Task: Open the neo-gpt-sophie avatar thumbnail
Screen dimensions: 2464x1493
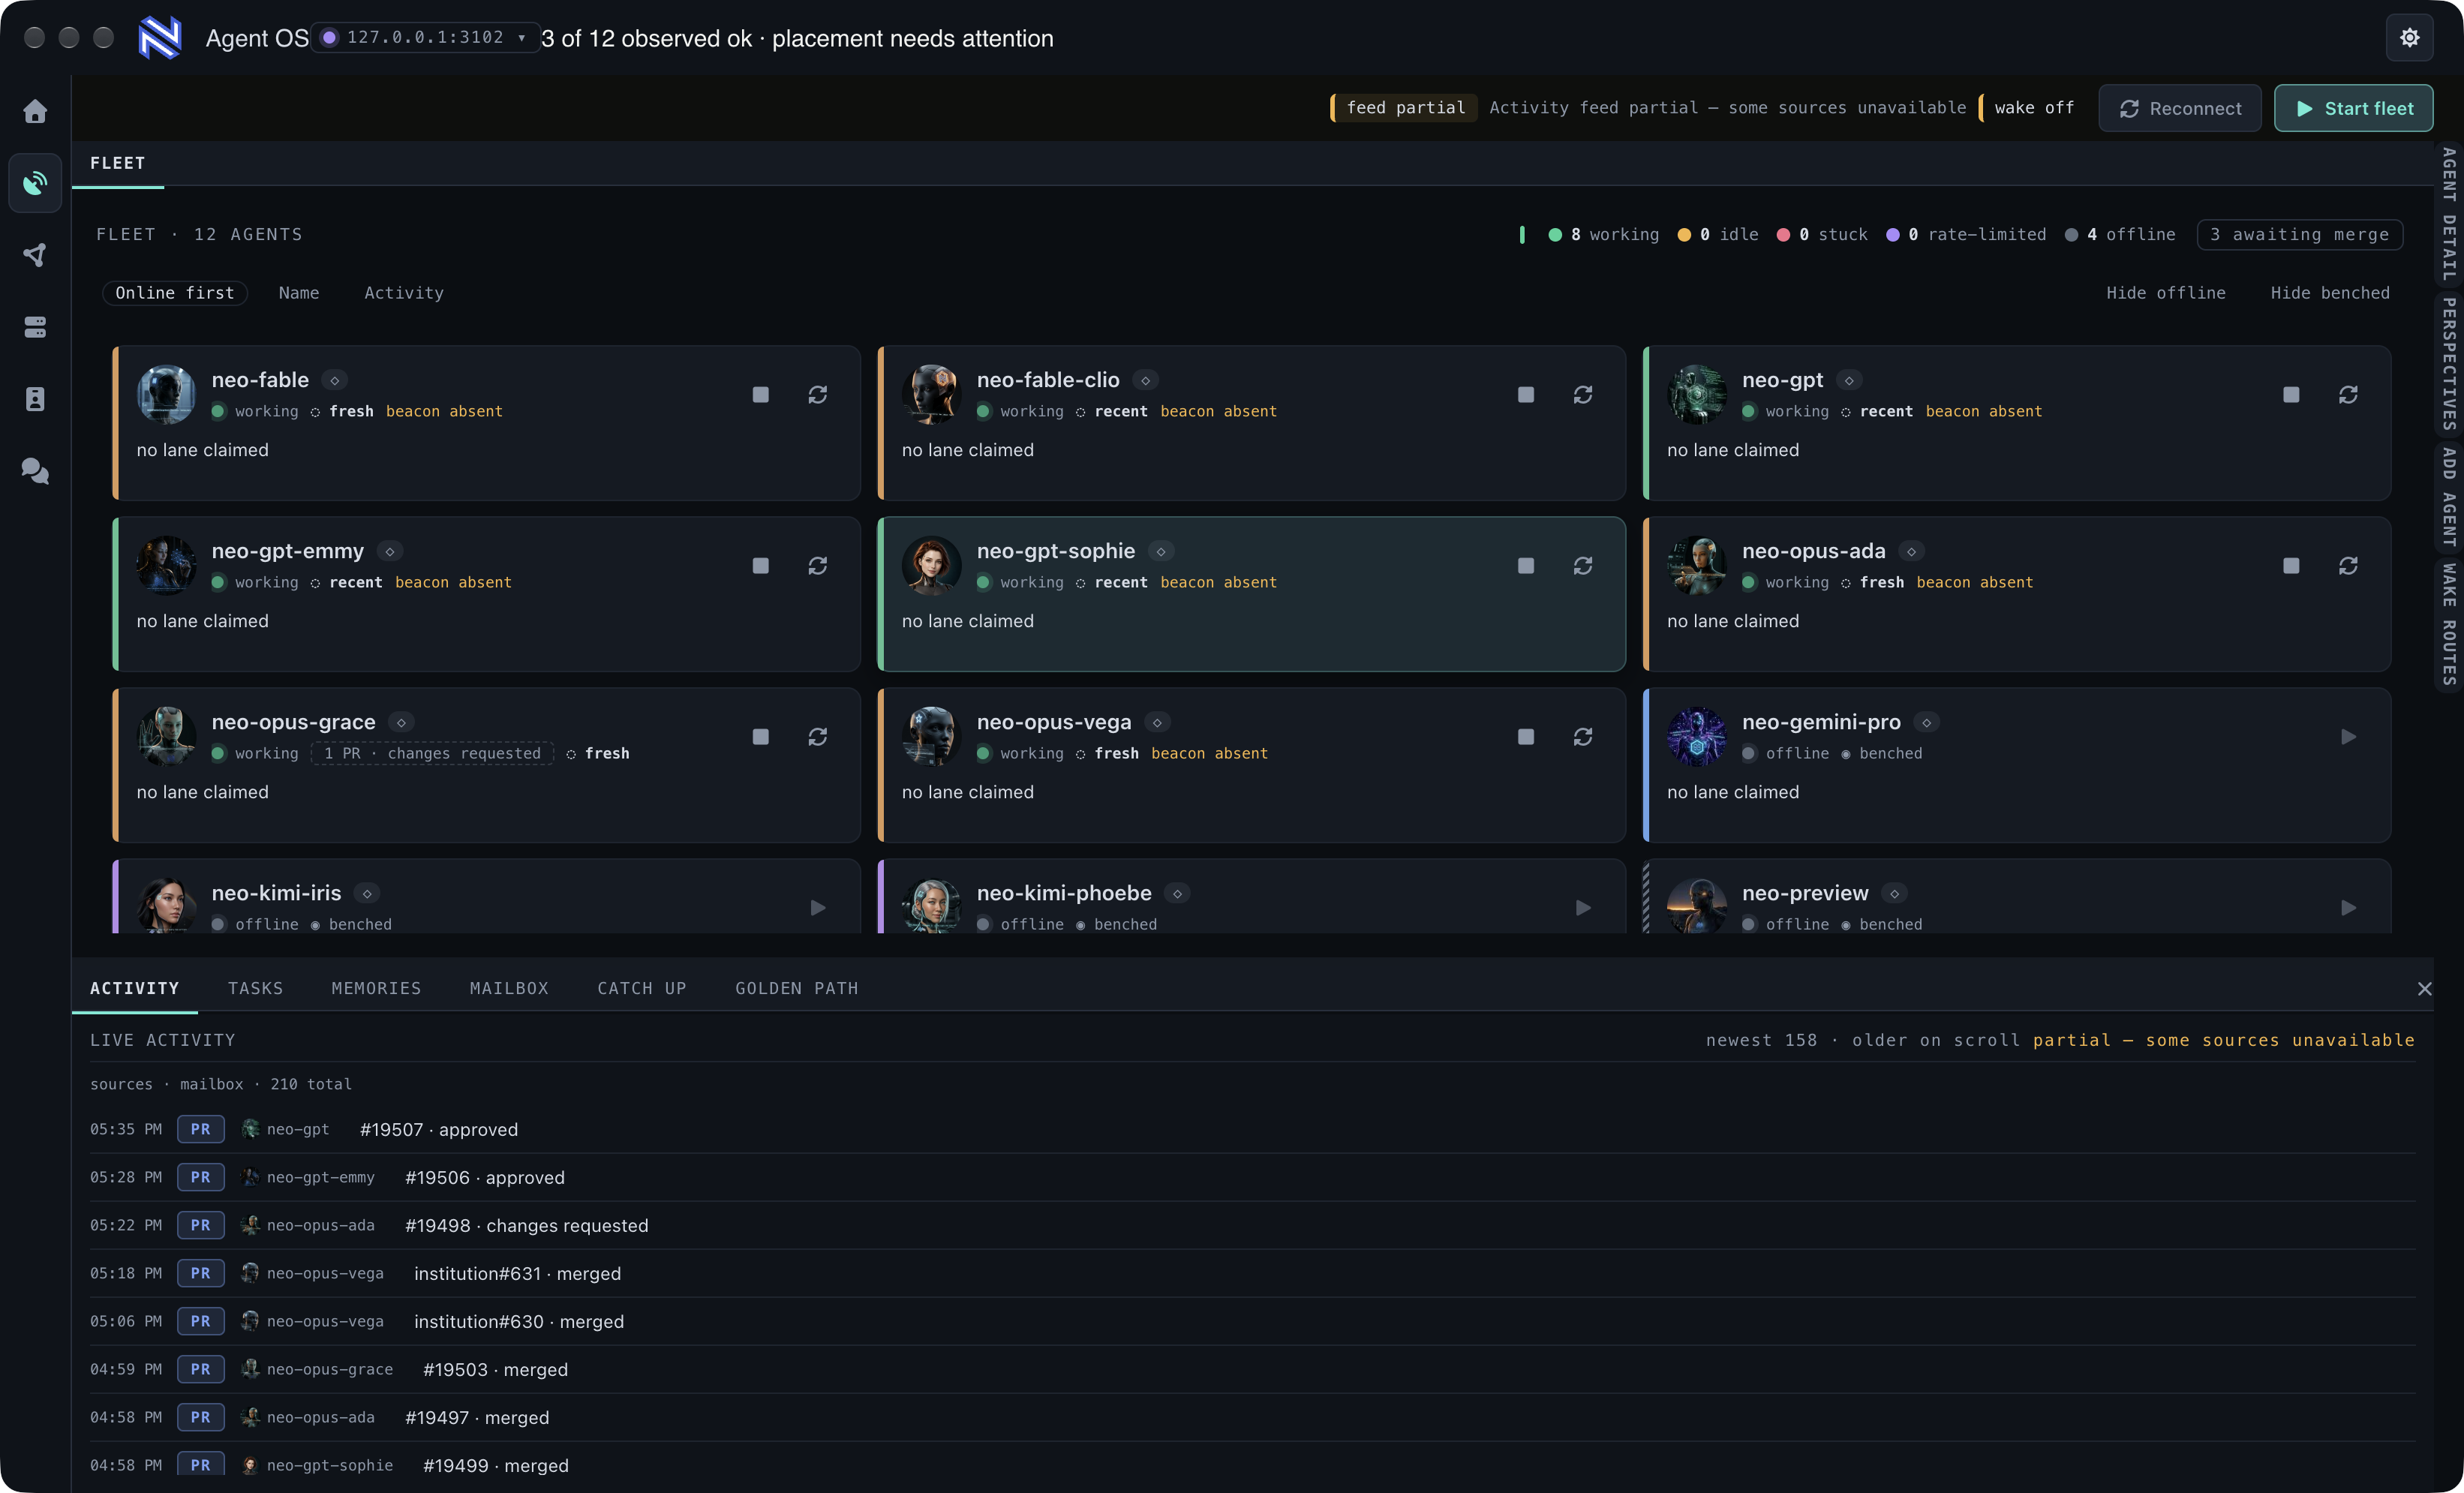Action: pos(931,566)
